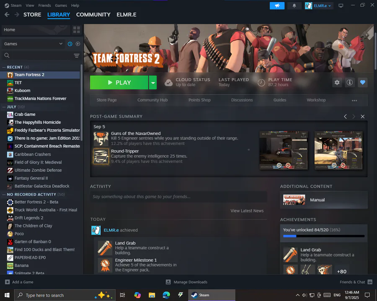
Task: Open the Guides link
Action: click(x=280, y=100)
